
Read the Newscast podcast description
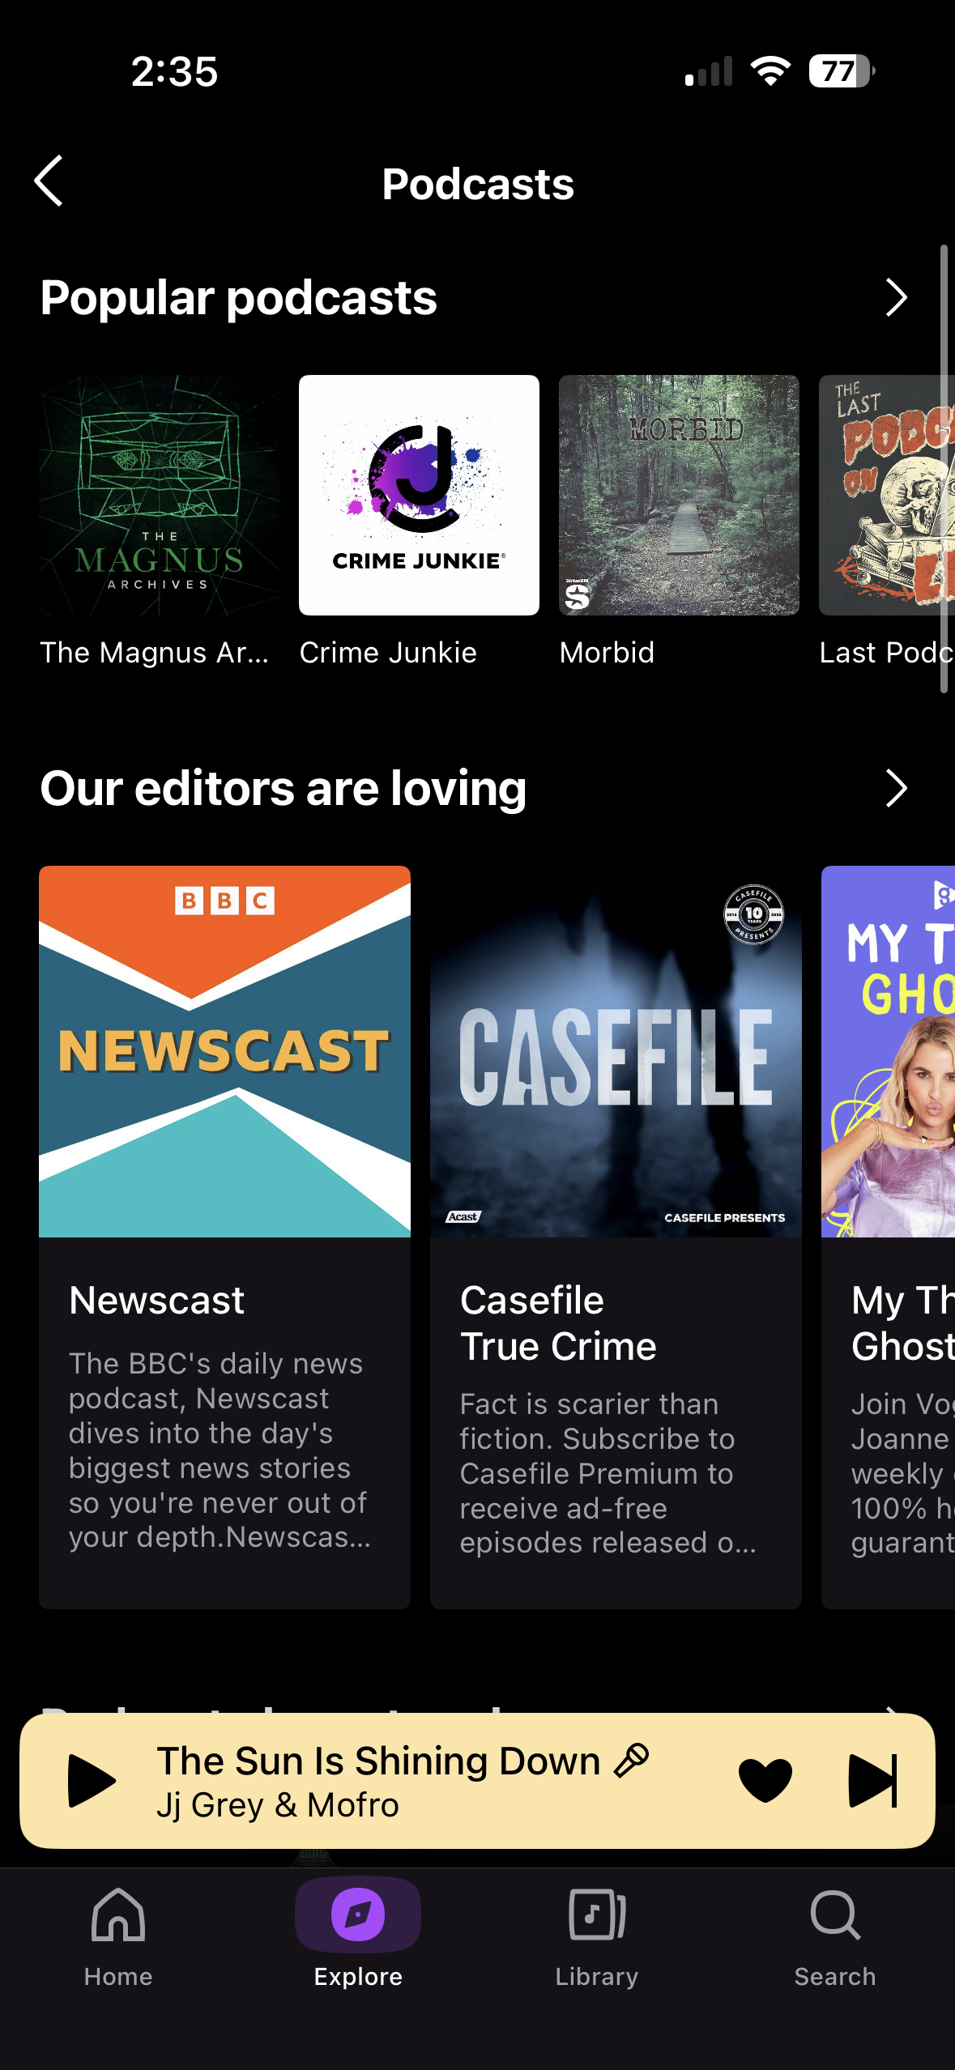[x=219, y=1450]
